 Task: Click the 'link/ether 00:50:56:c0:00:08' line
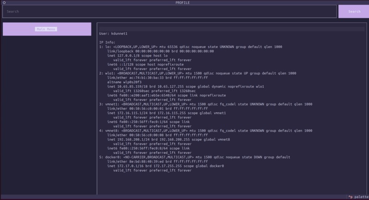pos(157,135)
